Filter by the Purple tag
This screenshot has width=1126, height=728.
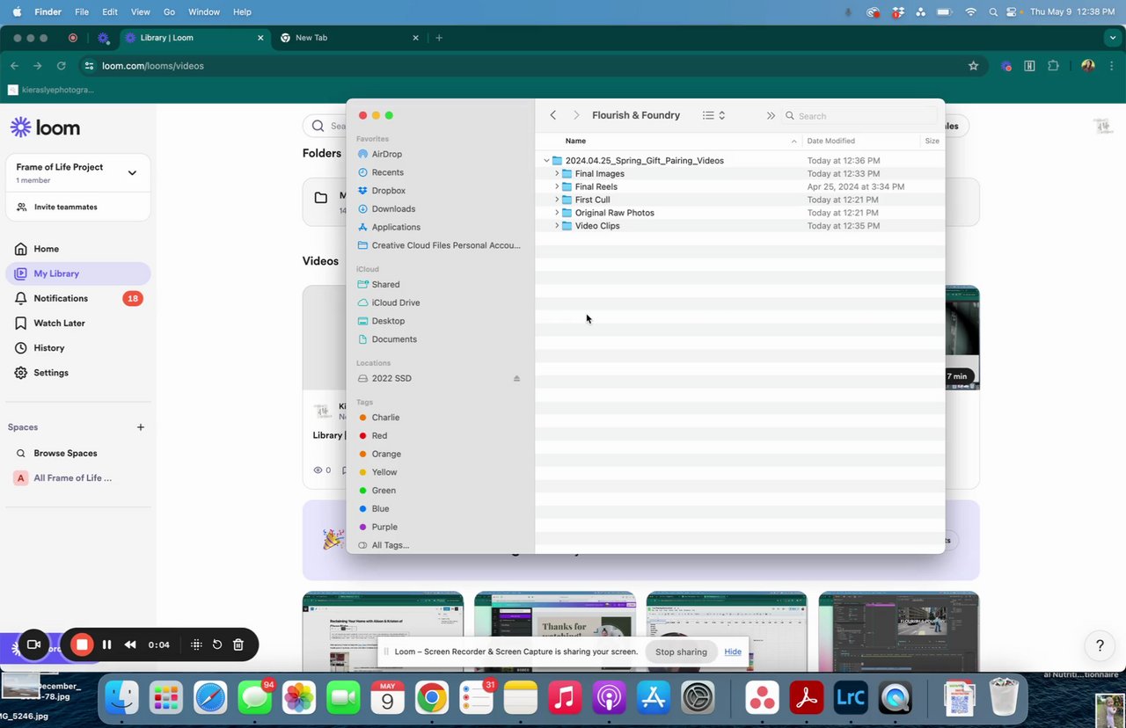pos(384,527)
